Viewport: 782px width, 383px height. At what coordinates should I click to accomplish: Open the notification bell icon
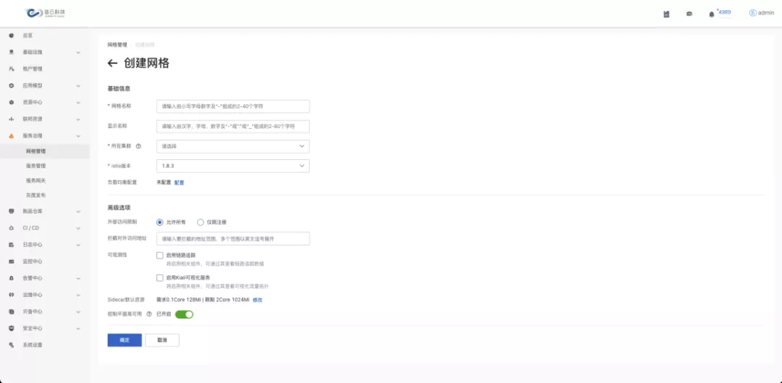(711, 14)
